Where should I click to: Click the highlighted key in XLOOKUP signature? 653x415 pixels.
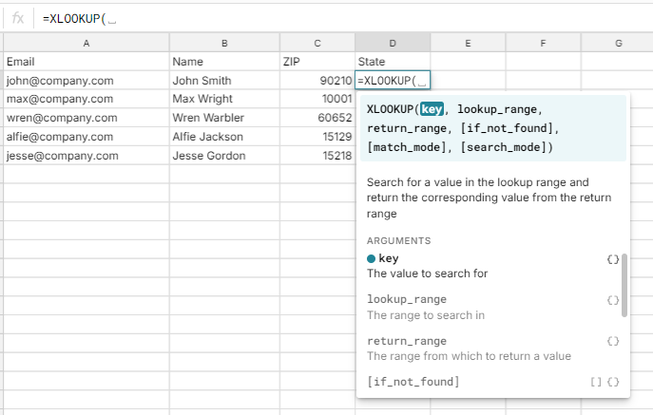(432, 109)
